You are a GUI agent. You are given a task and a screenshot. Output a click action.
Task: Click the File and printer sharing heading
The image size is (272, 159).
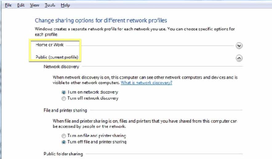point(65,110)
